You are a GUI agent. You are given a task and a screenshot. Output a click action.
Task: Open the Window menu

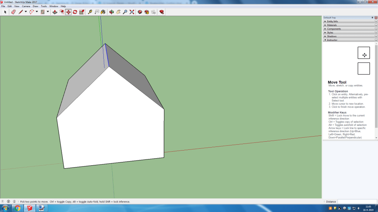tap(54, 6)
